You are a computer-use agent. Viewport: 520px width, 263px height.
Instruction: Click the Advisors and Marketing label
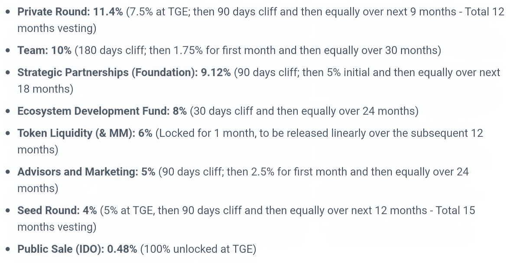coord(78,172)
